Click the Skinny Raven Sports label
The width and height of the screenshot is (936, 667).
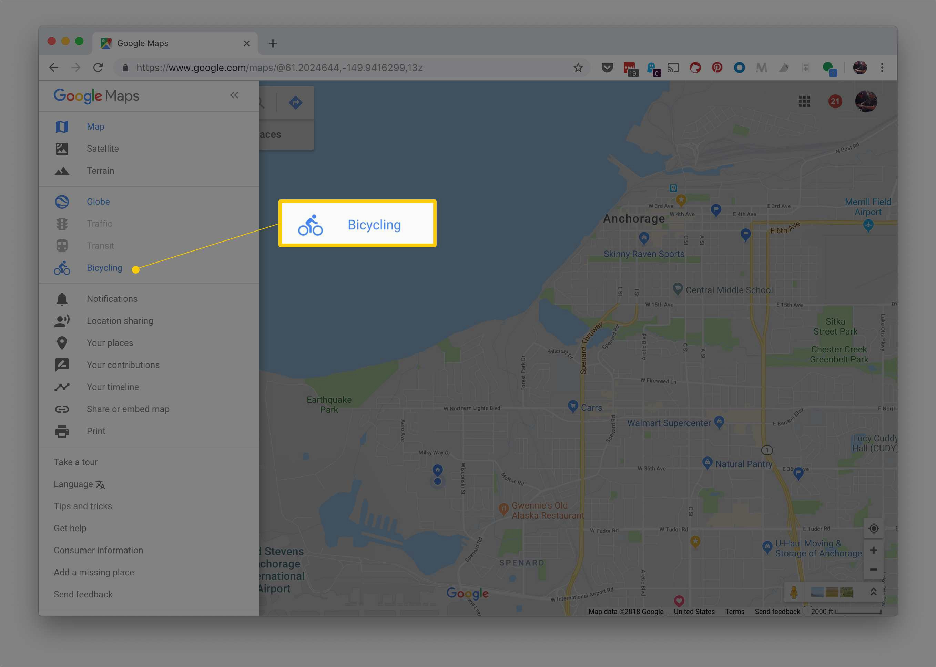pos(644,254)
